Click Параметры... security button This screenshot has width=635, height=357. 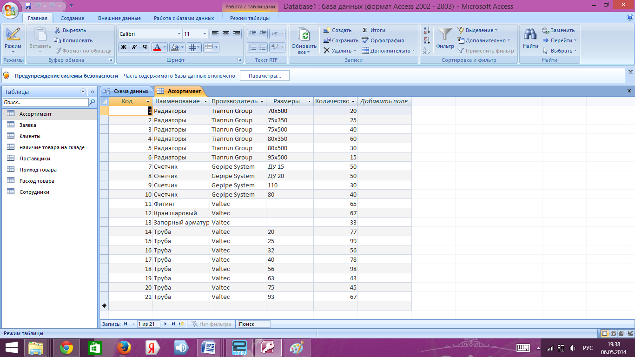click(265, 76)
